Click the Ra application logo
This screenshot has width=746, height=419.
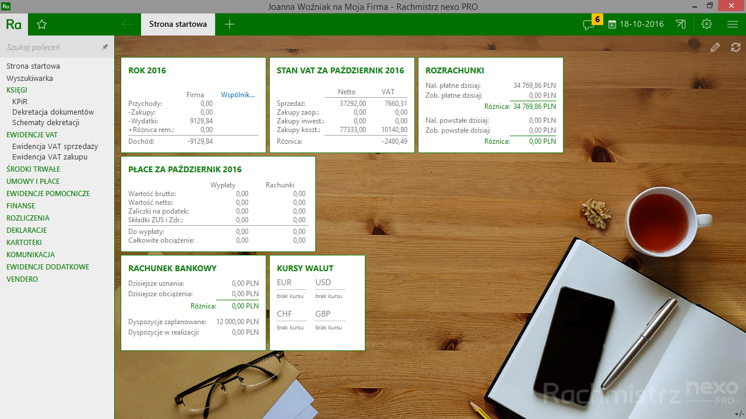coord(14,24)
